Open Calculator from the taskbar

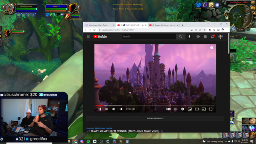(128, 141)
